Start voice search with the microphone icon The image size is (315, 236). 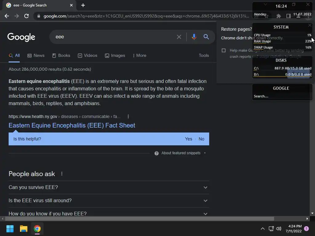[x=194, y=37]
